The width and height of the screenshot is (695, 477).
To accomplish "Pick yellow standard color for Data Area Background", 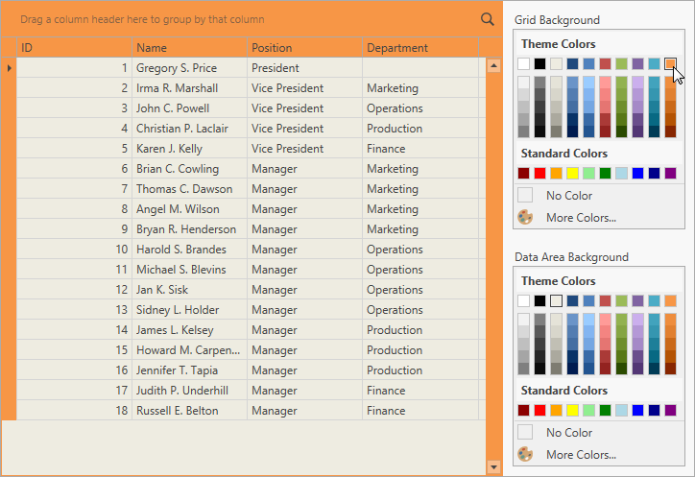I will tap(573, 411).
